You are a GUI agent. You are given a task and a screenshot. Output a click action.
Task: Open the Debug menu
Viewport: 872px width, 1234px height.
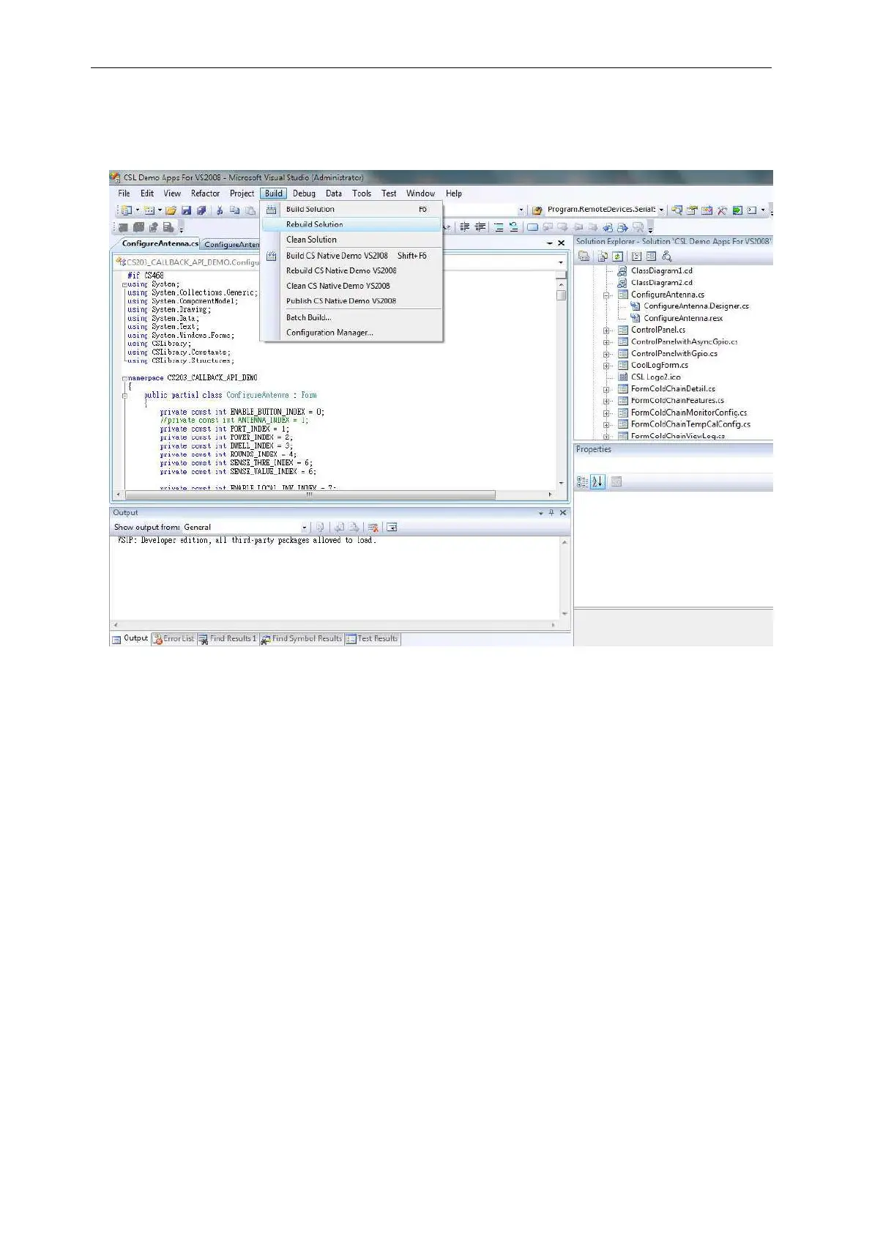pos(304,193)
